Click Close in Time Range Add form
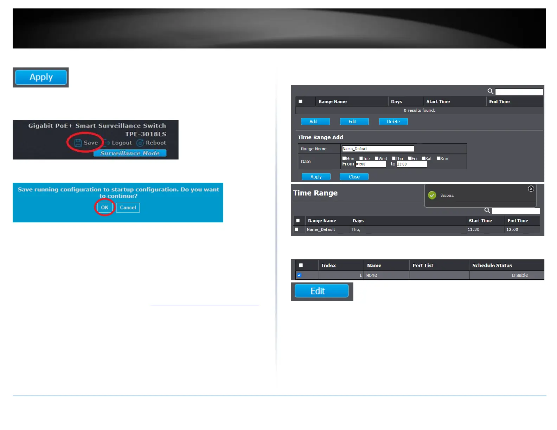 point(354,177)
